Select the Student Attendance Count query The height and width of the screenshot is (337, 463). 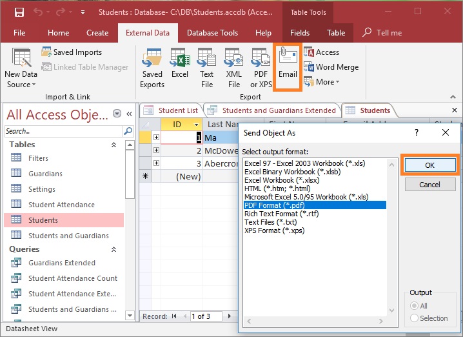click(64, 278)
